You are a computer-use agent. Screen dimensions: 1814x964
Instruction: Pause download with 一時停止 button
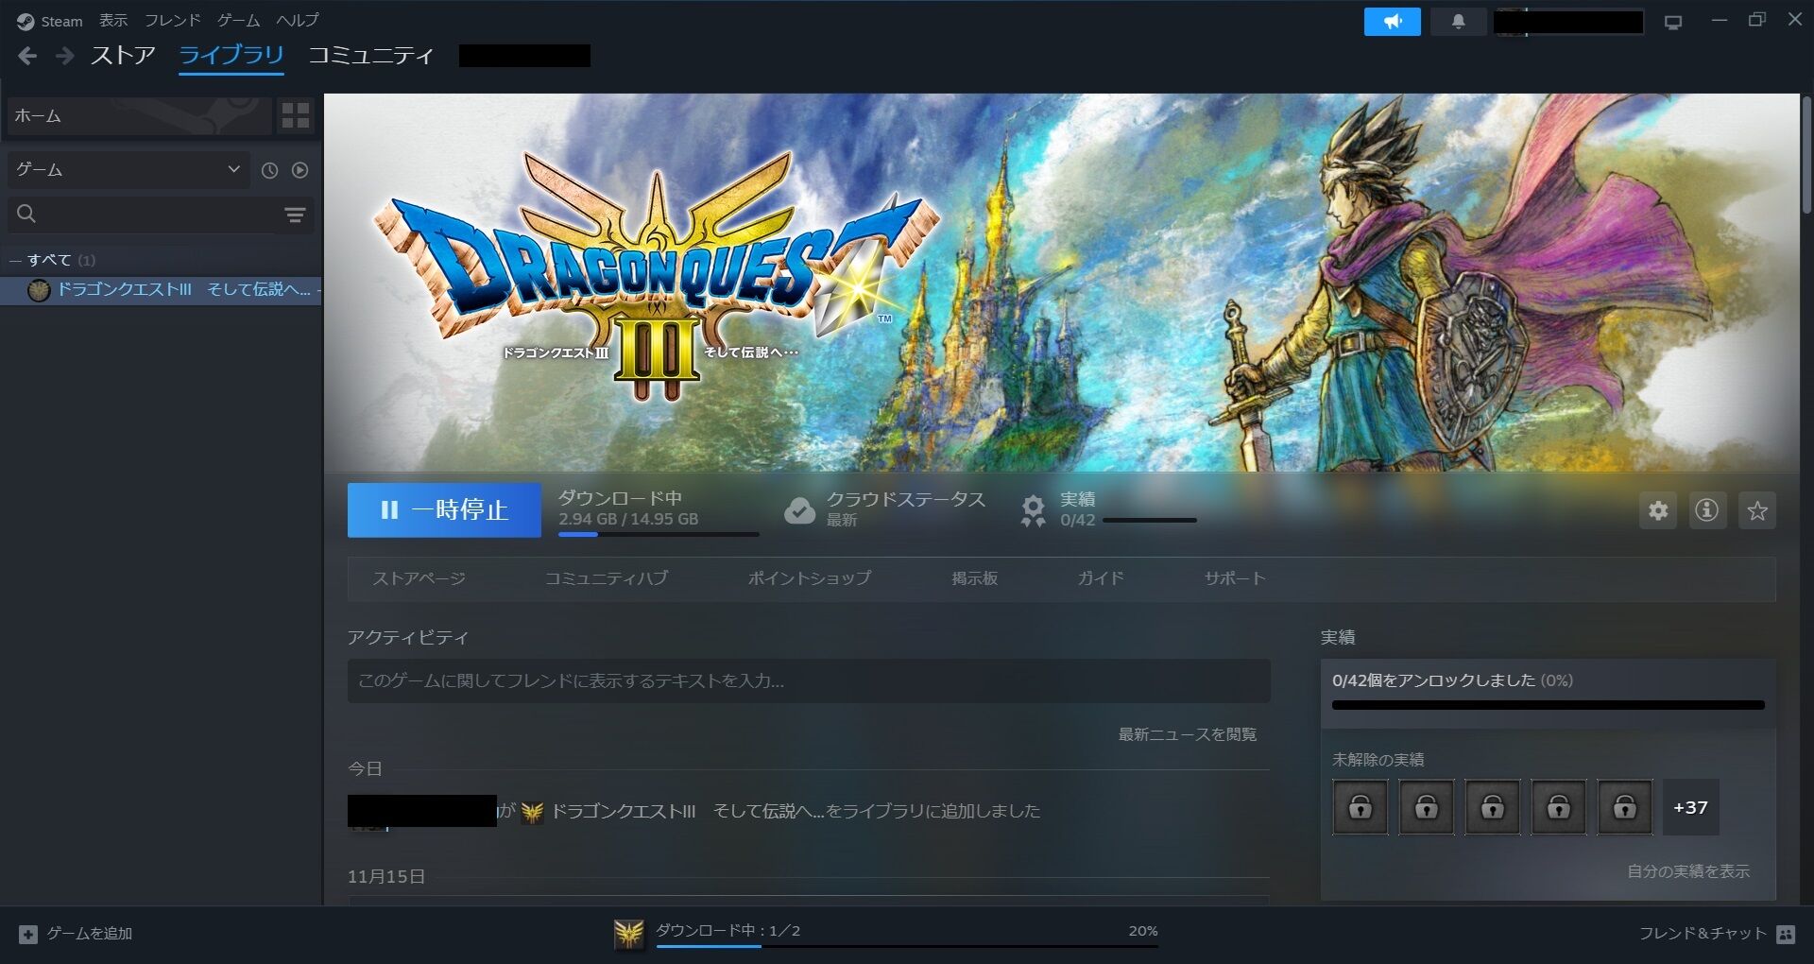[x=444, y=510]
